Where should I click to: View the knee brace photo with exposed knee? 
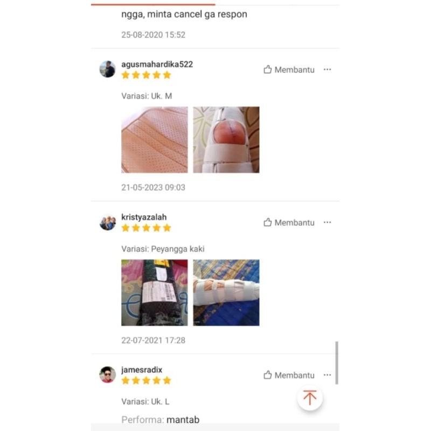click(226, 140)
